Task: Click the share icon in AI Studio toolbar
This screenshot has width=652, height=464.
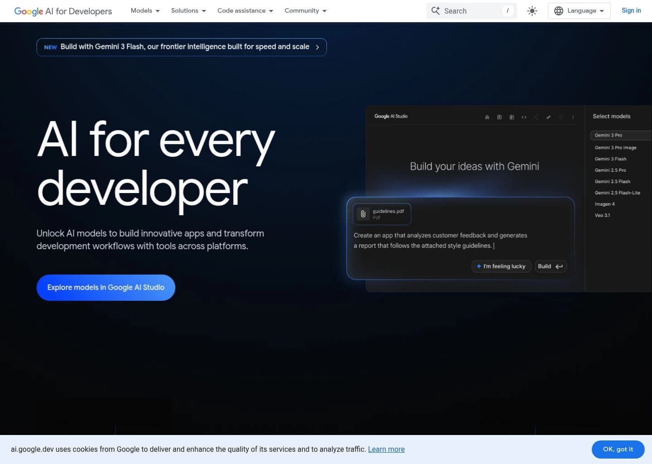Action: click(536, 117)
